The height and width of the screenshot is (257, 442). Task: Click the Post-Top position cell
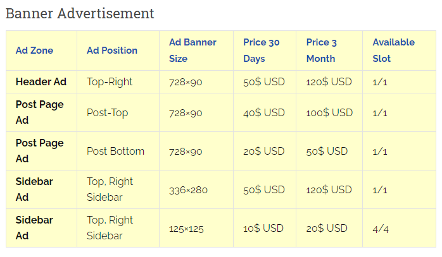[x=108, y=113]
